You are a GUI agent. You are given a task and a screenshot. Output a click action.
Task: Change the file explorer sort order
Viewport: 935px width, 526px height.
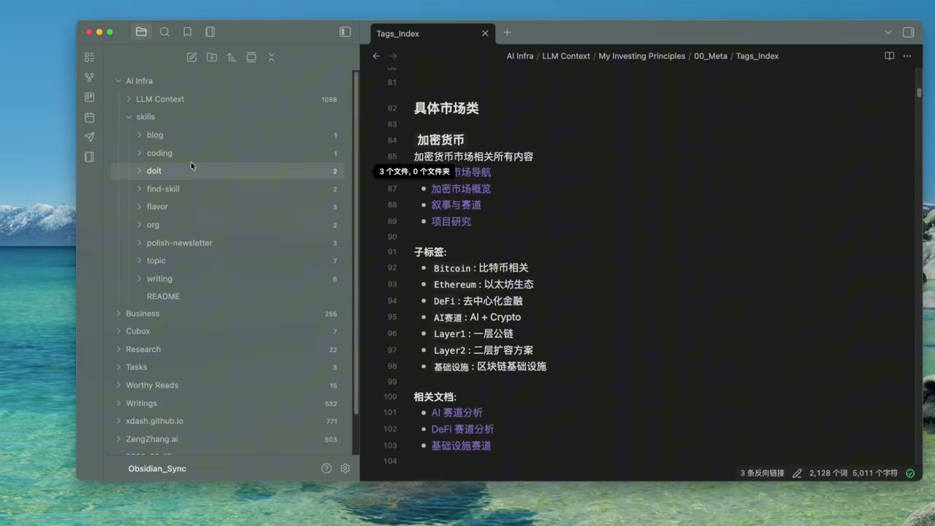[232, 57]
